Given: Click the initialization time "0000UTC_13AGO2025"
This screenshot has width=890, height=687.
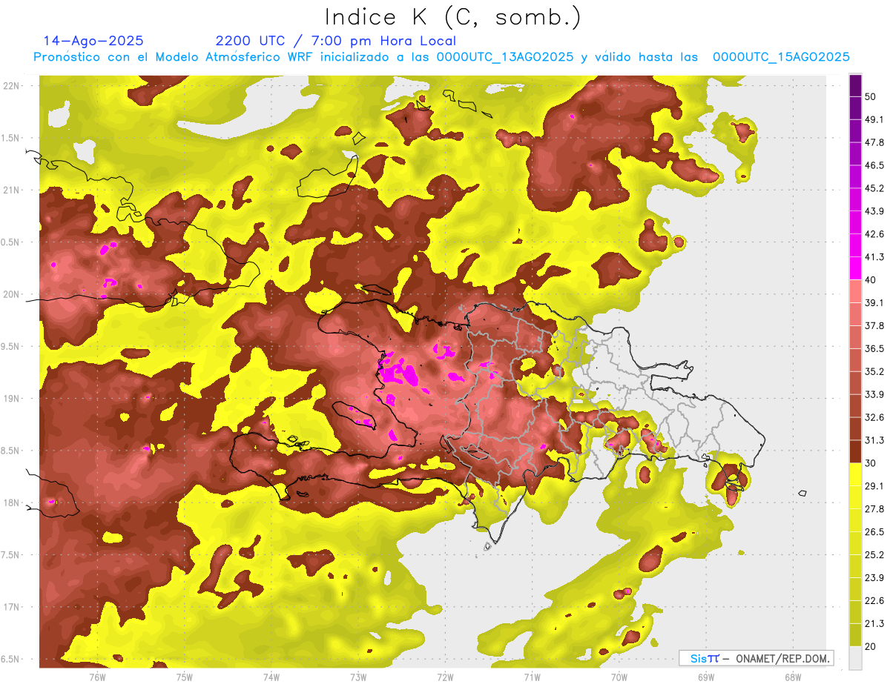Looking at the screenshot, I should point(504,57).
